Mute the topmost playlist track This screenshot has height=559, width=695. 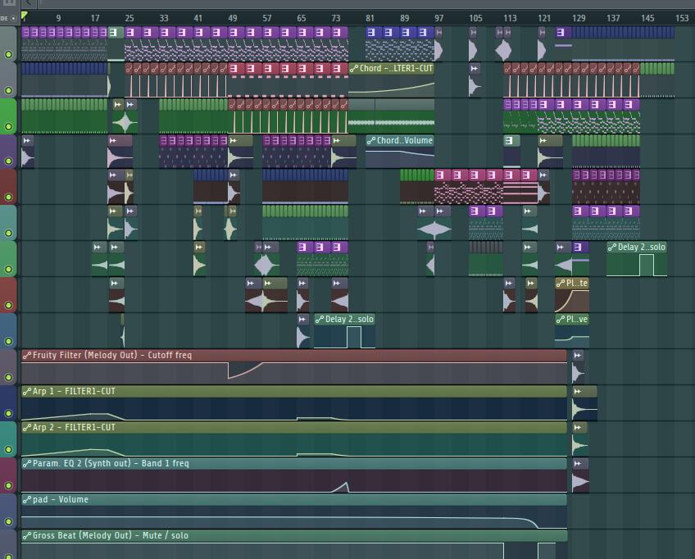coord(9,54)
